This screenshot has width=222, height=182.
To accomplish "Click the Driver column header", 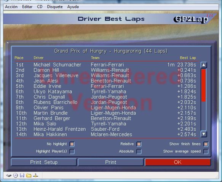I will (x=38, y=58).
